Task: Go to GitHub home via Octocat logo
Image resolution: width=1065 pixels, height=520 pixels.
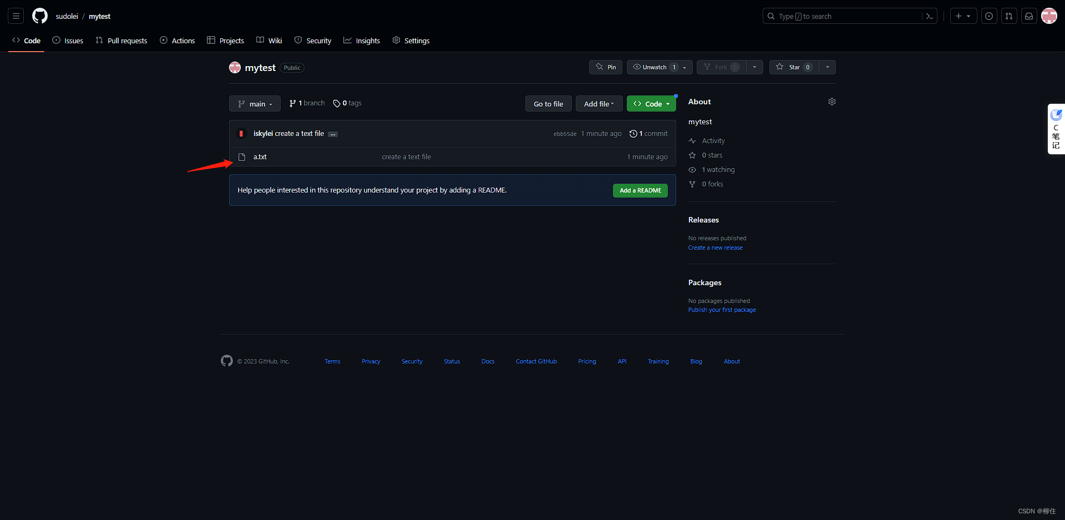Action: [x=40, y=16]
